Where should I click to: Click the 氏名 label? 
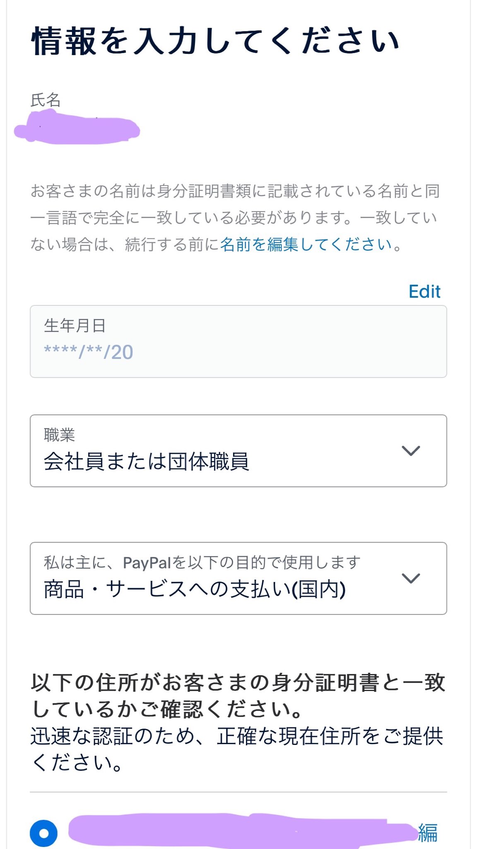pyautogui.click(x=46, y=100)
